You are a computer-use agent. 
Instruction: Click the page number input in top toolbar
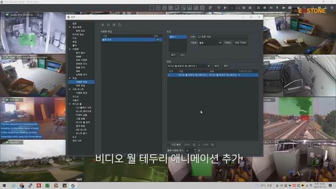232,8
